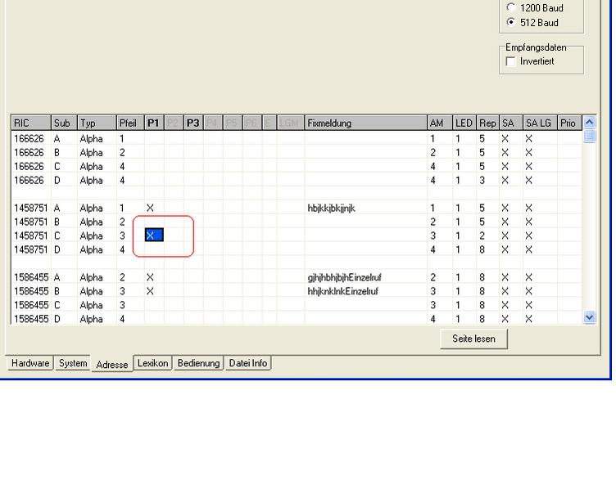
Task: Select the P1 column header
Action: tap(152, 123)
